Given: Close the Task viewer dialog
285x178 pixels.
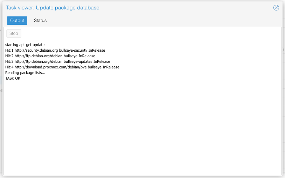Looking at the screenshot, I should tap(276, 8).
